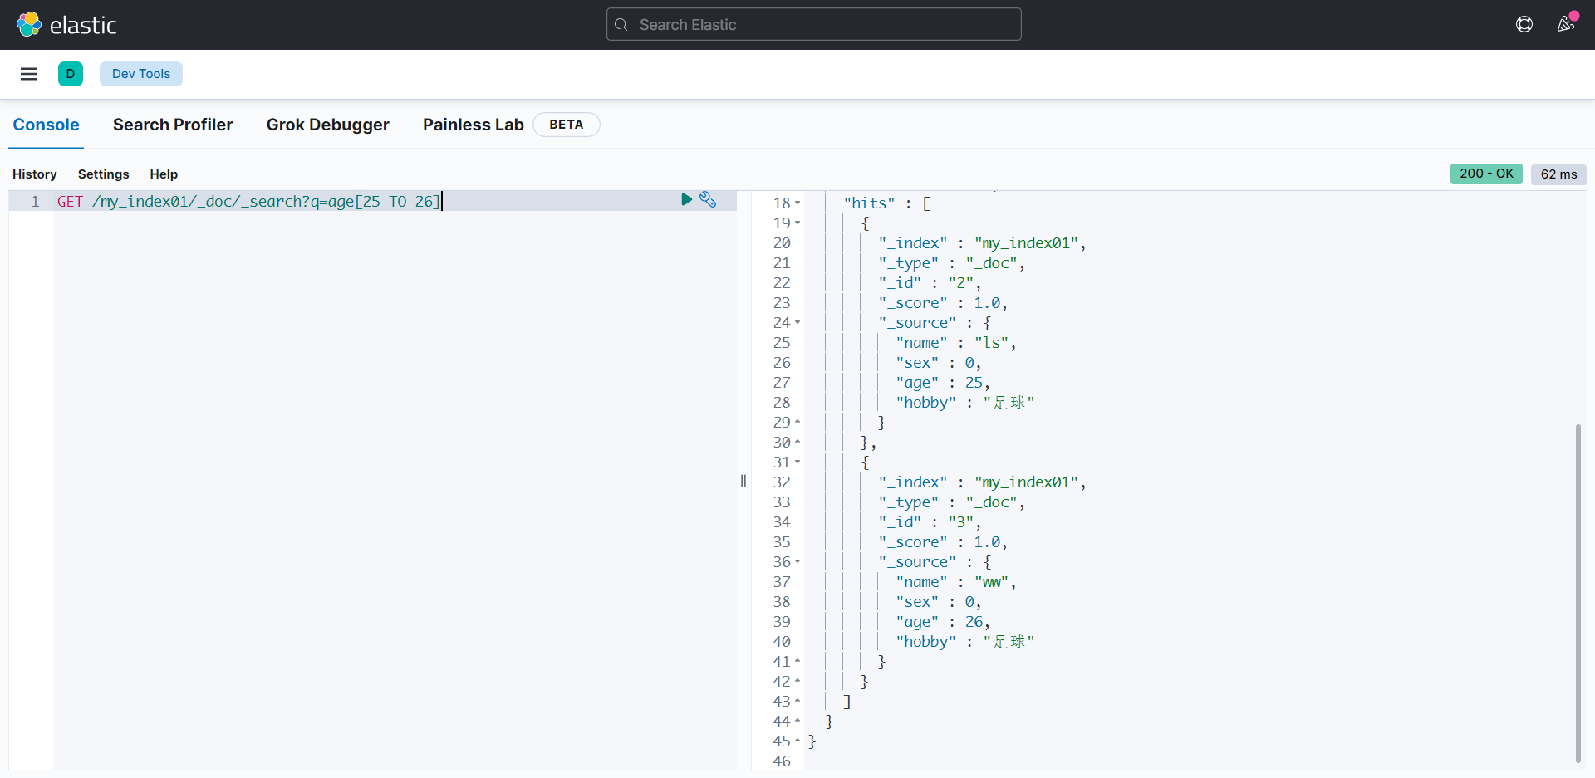Image resolution: width=1595 pixels, height=778 pixels.
Task: Click the "age" : 26 line
Action: (943, 622)
